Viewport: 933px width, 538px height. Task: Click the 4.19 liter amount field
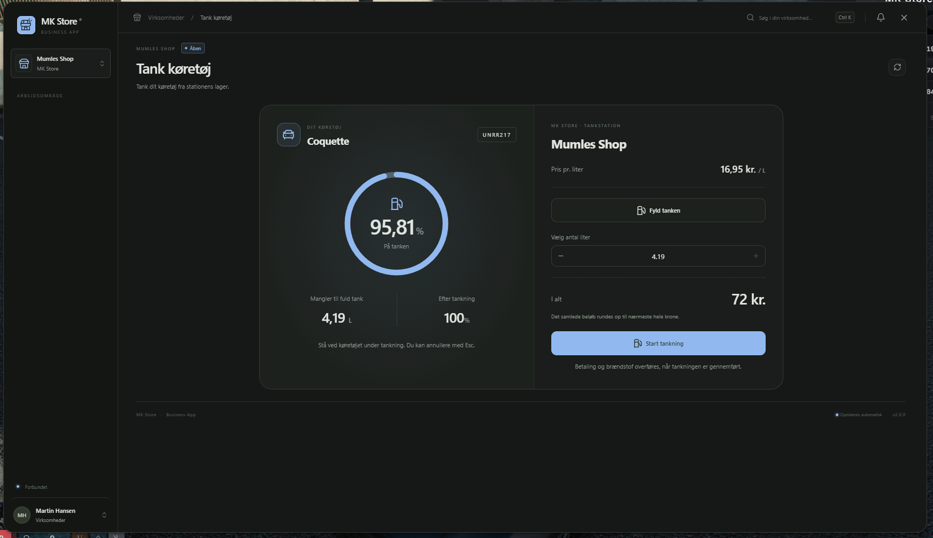point(658,256)
